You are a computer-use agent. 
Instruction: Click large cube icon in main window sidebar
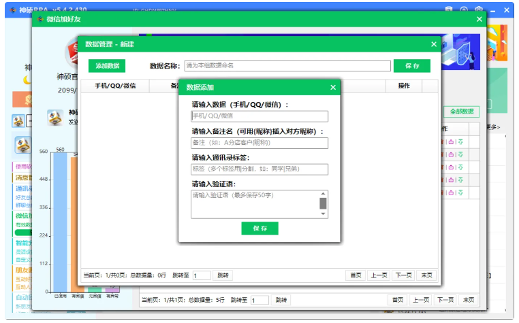tap(22, 146)
